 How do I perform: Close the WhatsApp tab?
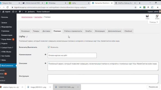click(x=65, y=3)
